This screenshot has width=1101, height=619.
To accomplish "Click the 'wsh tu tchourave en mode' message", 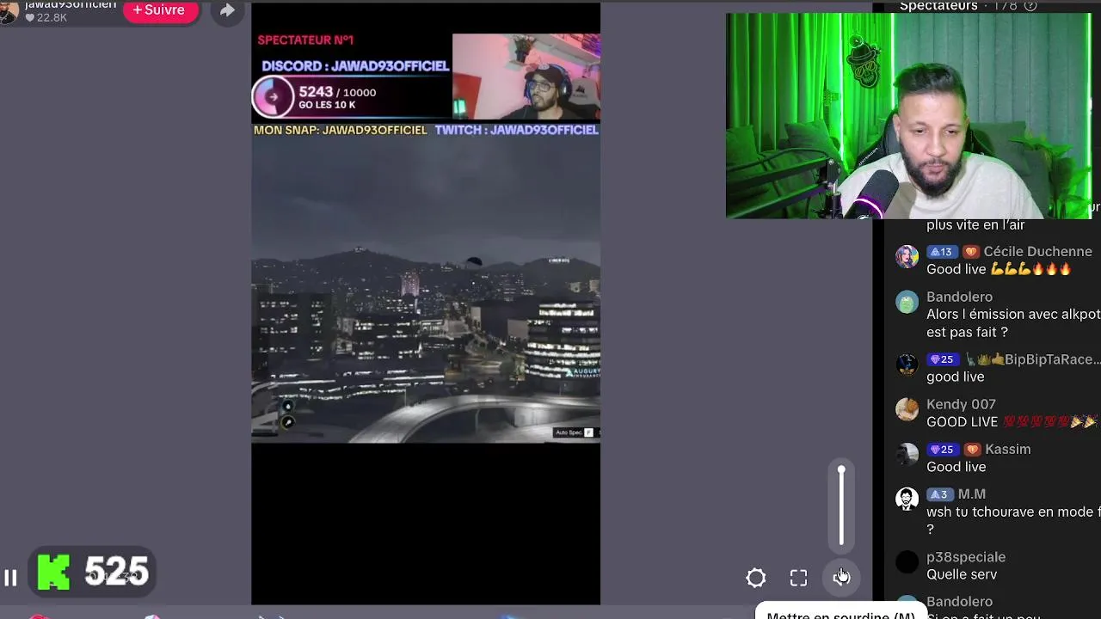I will point(1013,521).
